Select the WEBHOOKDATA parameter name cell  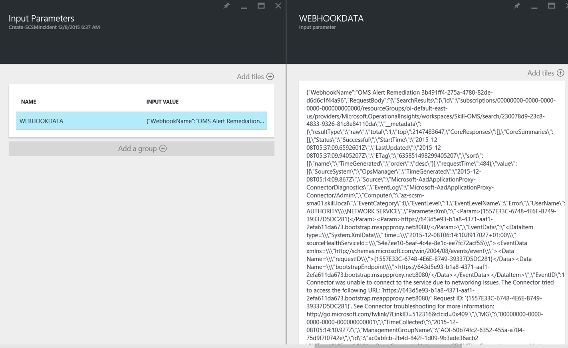[42, 121]
